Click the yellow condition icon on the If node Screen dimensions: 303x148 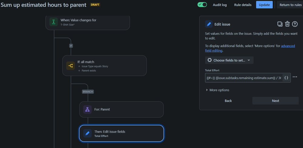[x=70, y=66]
